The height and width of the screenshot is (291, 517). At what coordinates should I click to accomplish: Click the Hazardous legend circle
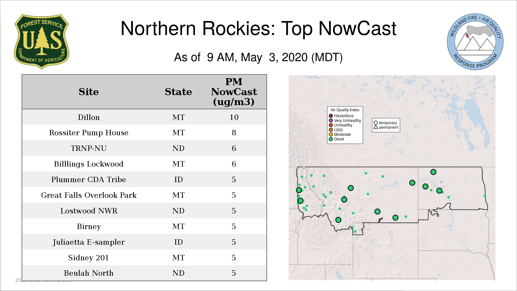(331, 116)
